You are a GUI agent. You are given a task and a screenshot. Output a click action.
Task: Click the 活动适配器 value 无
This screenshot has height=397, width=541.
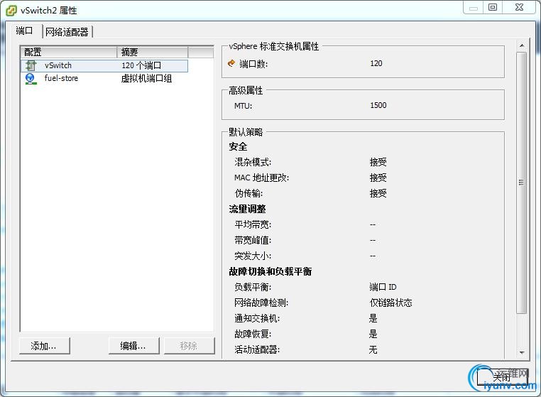pos(373,349)
